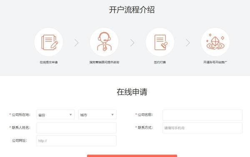This screenshot has width=250, height=157.
Task: Focus the 公司名称 input field
Action: click(x=202, y=115)
